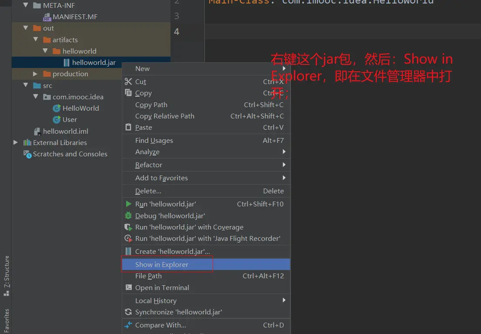Open the Structure tool window tab
This screenshot has height=334, width=481.
click(x=7, y=275)
